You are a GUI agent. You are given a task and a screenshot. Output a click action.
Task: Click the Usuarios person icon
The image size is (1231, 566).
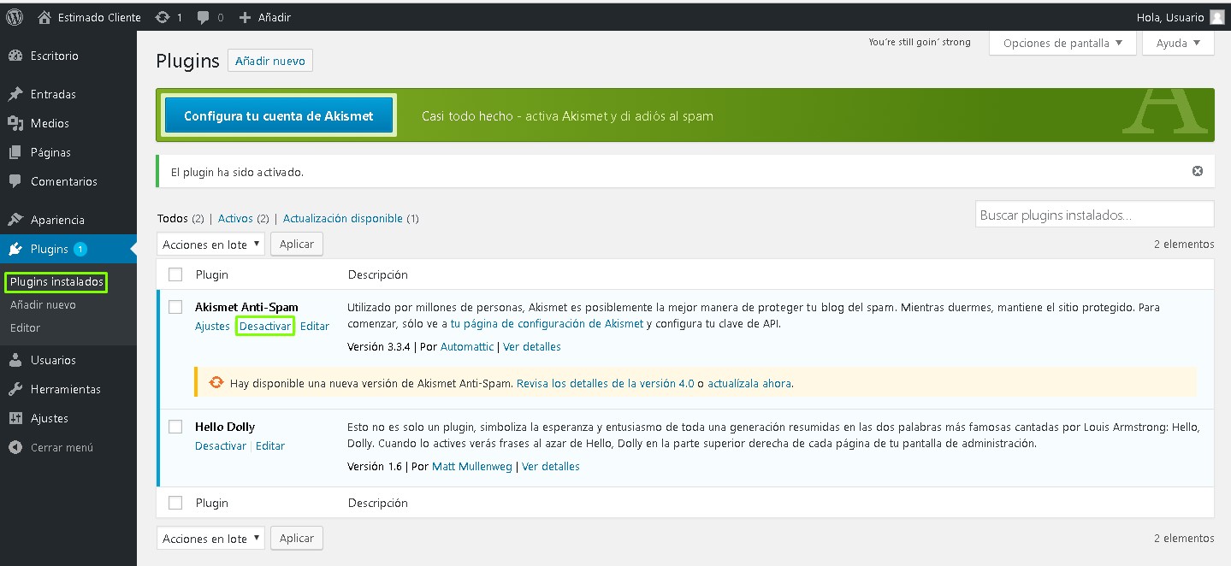pos(15,360)
